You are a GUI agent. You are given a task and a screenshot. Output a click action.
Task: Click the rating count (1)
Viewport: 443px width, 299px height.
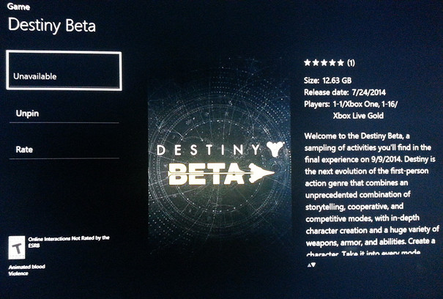(x=351, y=62)
